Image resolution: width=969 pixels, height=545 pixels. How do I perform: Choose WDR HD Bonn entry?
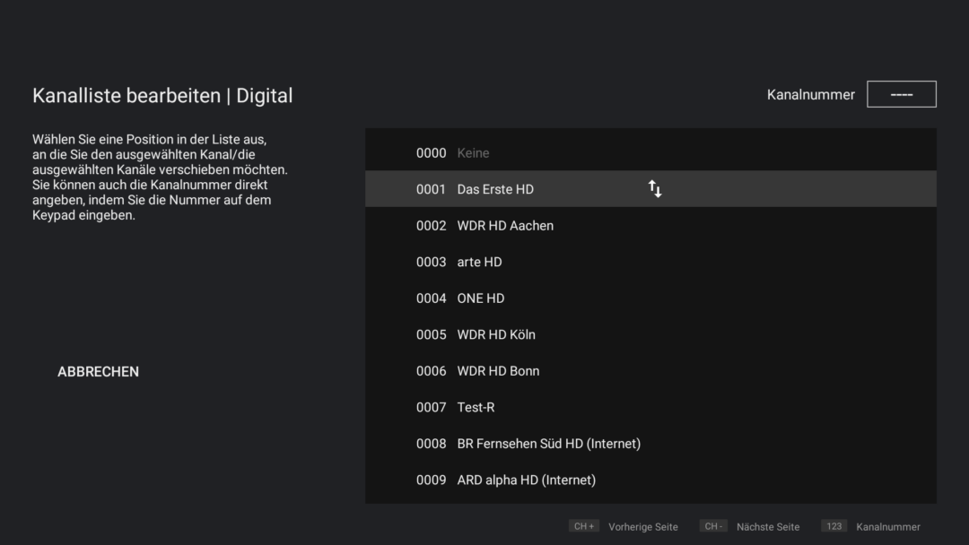650,371
